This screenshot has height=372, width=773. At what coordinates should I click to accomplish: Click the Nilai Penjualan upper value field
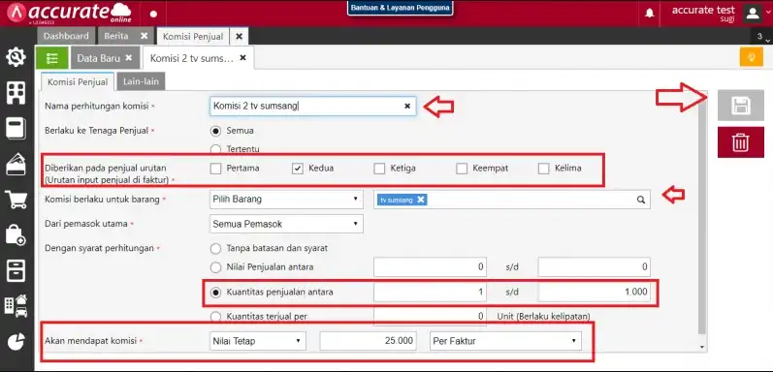click(x=594, y=267)
